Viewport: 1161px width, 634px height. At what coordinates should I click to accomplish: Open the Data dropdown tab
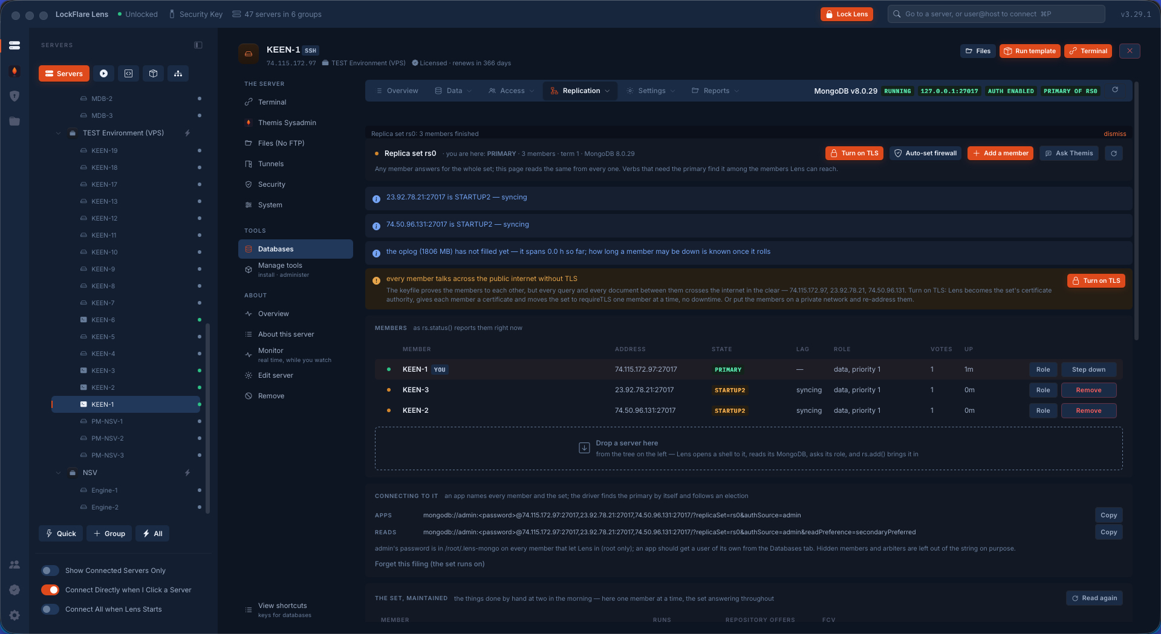coord(454,91)
